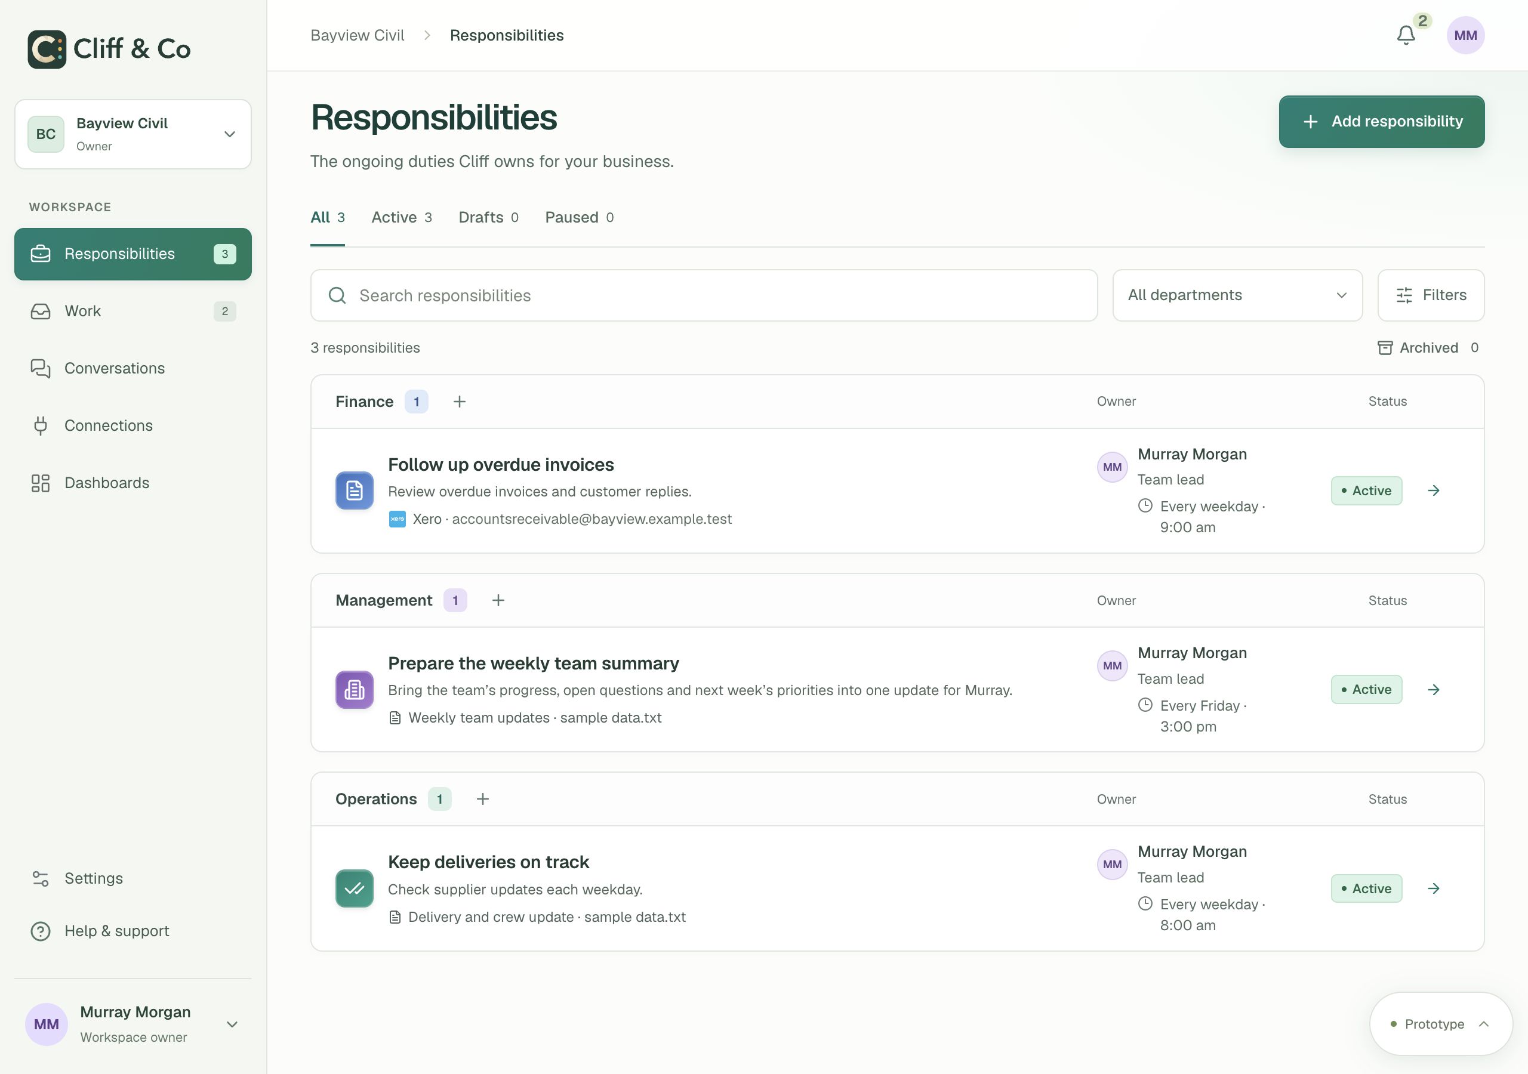Screen dimensions: 1528x1074
Task: Click the Archived box icon
Action: 1385,348
